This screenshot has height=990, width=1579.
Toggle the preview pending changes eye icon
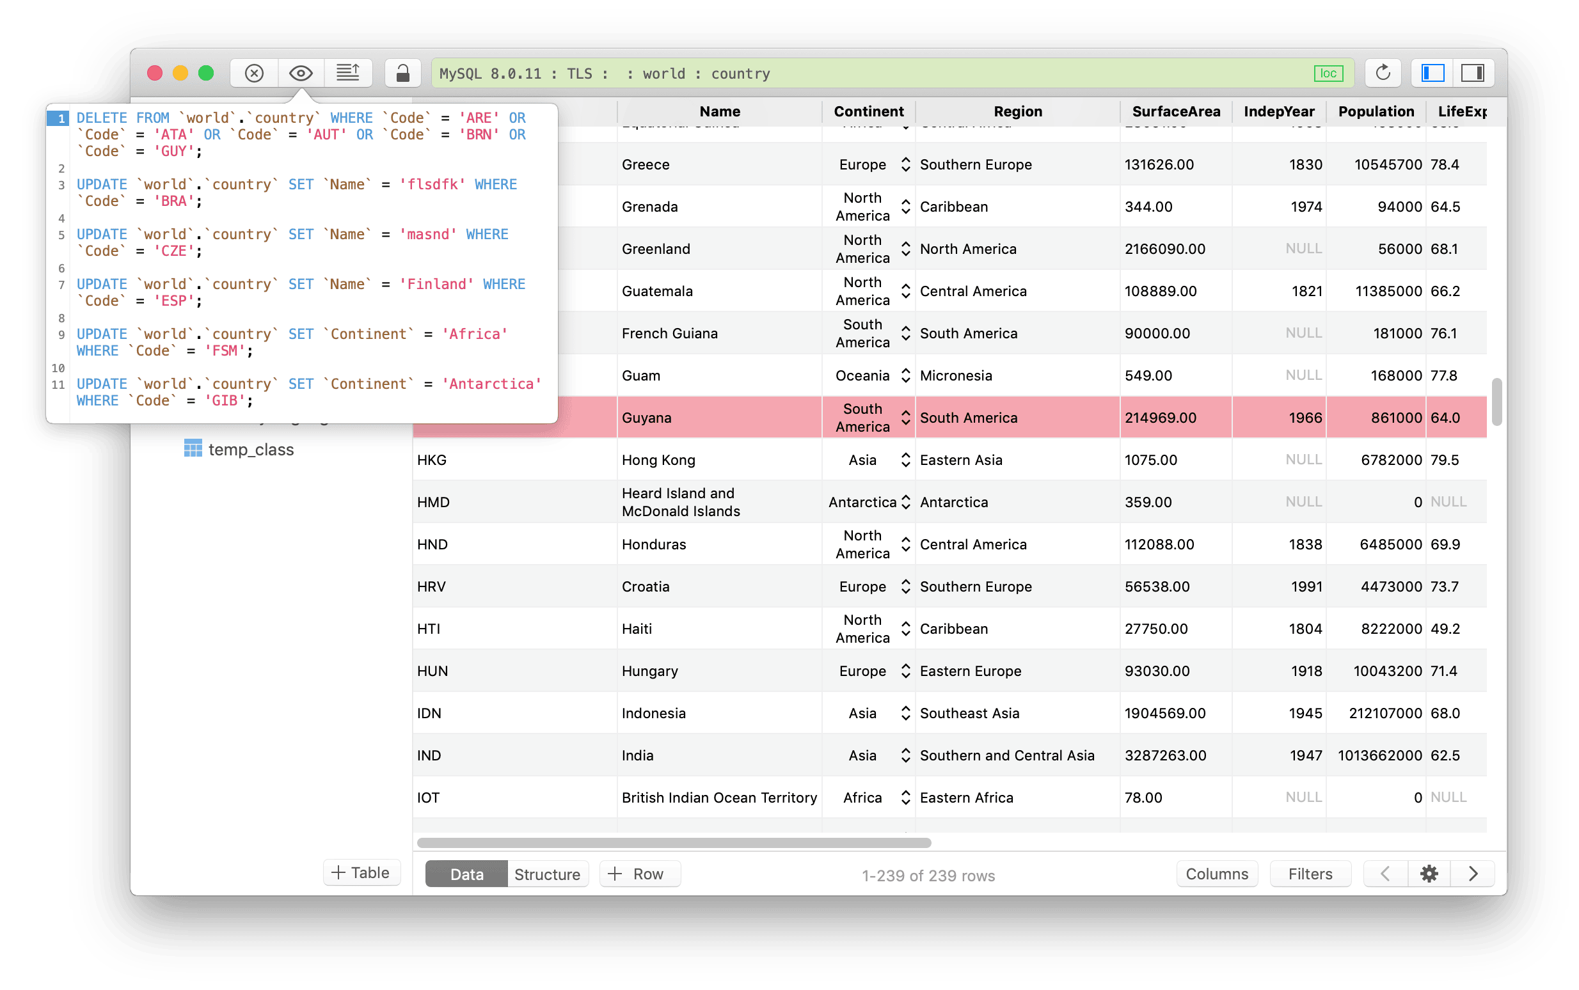click(301, 74)
